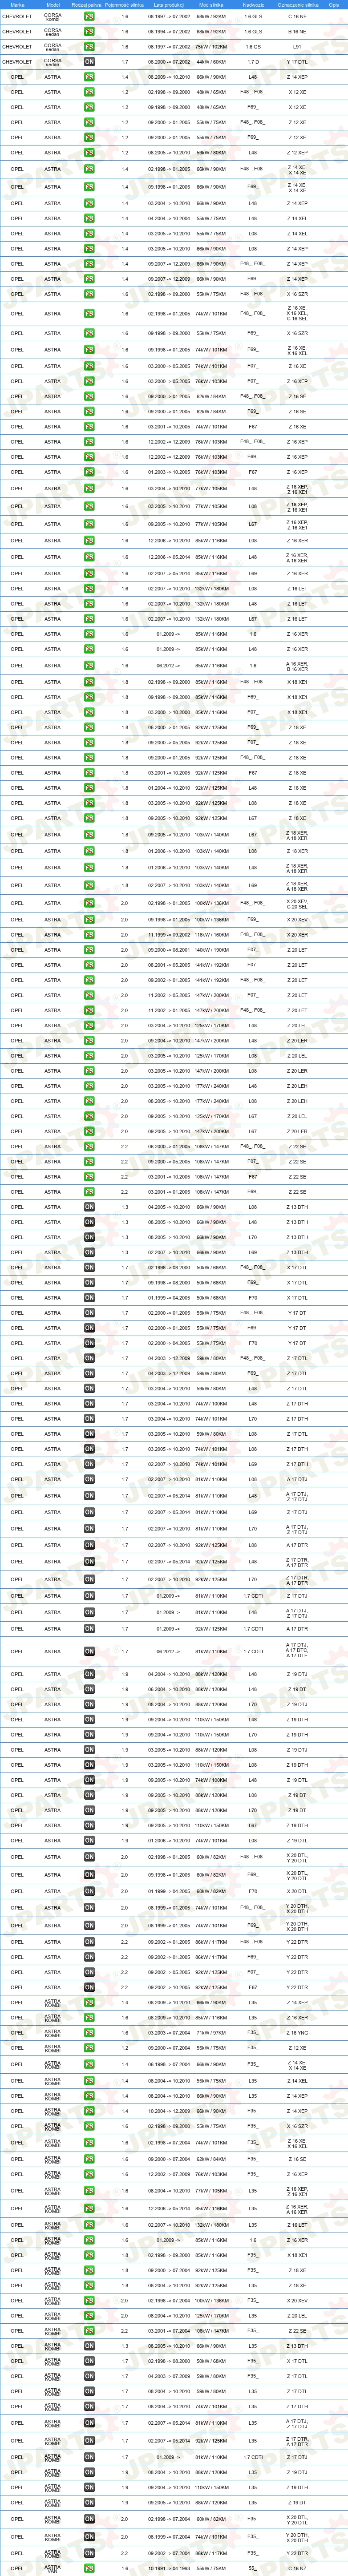Select the '71kW / 97KM' power cell
Image resolution: width=348 pixels, height=2576 pixels.
coord(211,2033)
